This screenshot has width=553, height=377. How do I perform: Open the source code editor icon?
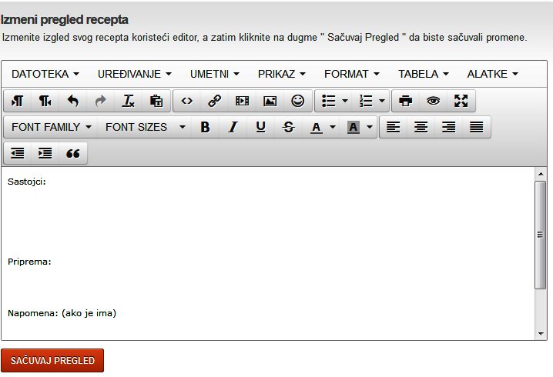[x=186, y=101]
